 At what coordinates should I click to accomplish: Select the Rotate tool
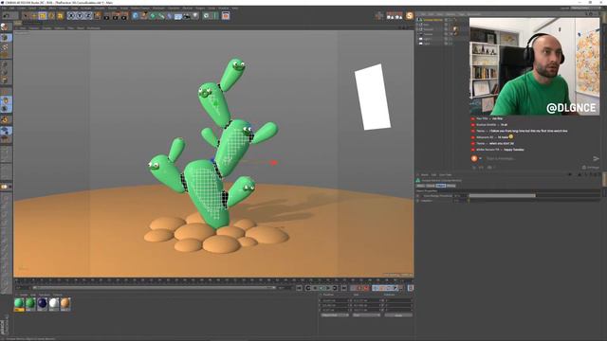[51, 16]
